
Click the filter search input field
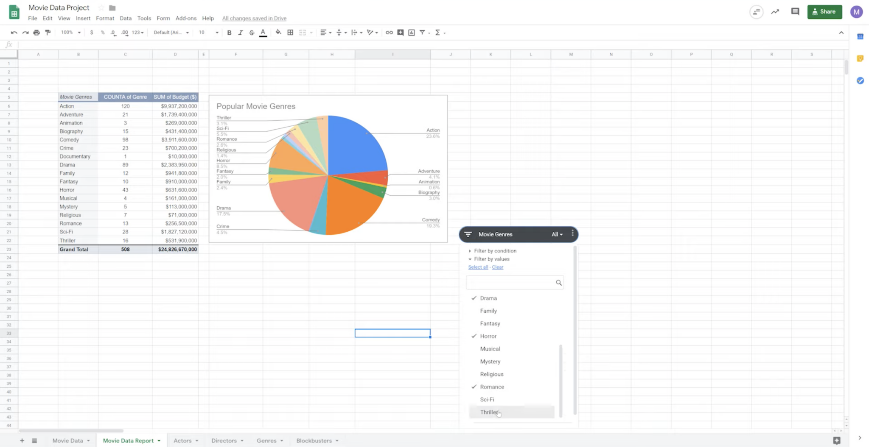pyautogui.click(x=511, y=282)
